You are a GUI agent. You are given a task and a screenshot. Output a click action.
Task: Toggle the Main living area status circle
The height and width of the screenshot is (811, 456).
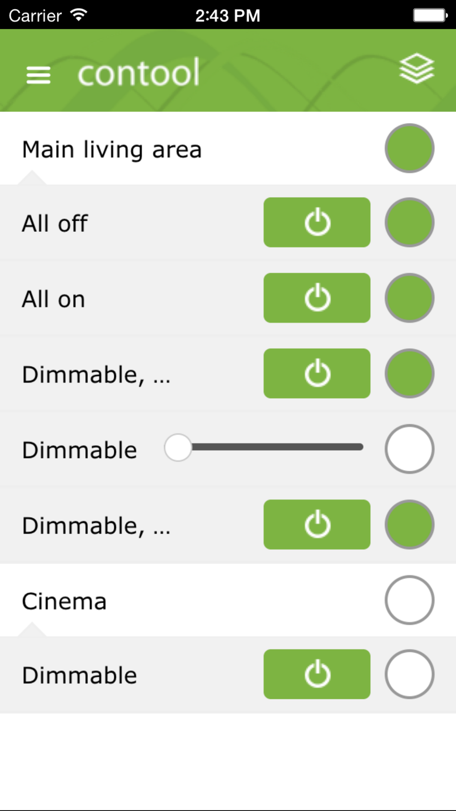409,148
